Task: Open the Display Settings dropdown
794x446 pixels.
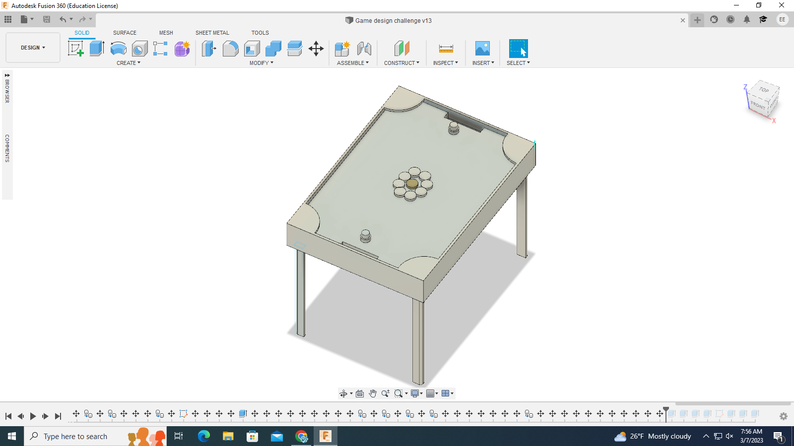Action: point(416,393)
